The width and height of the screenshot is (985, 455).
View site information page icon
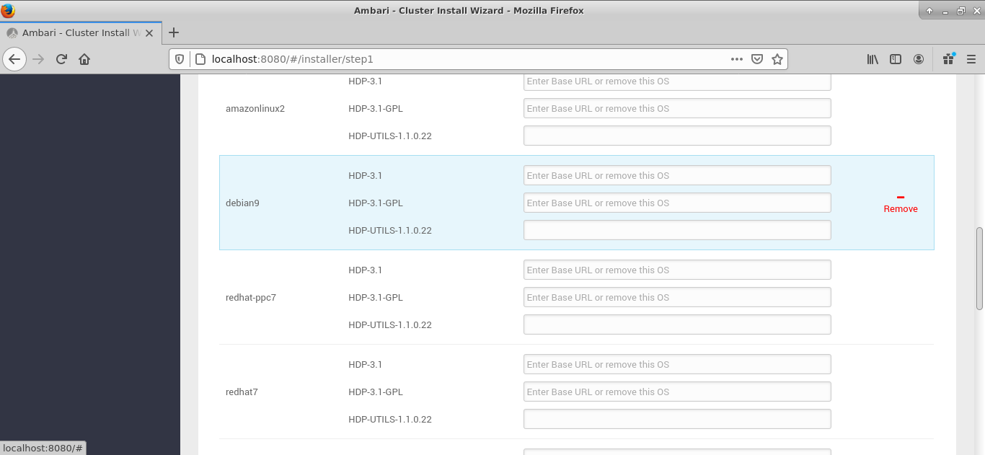click(x=199, y=59)
